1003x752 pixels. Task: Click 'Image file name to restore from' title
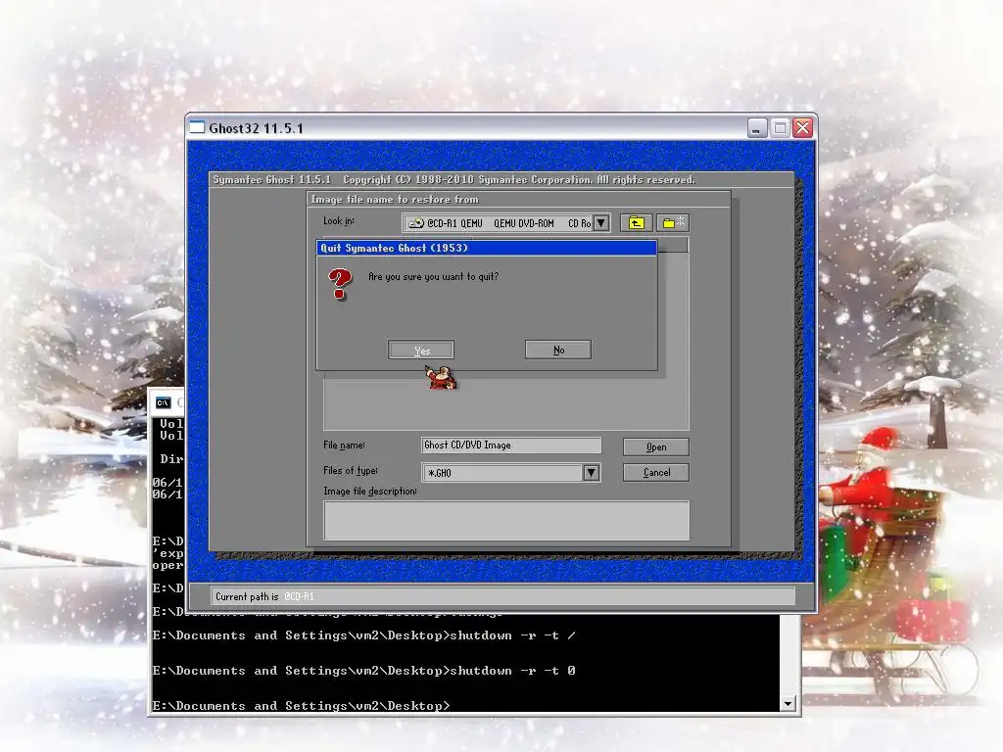pyautogui.click(x=395, y=200)
